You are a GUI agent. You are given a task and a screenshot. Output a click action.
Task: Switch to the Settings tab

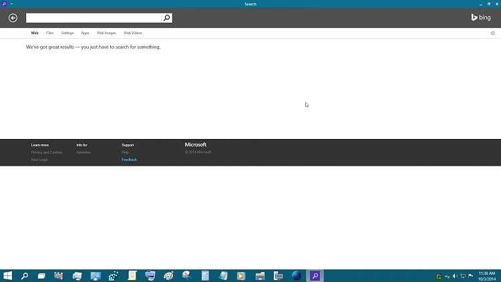[67, 33]
